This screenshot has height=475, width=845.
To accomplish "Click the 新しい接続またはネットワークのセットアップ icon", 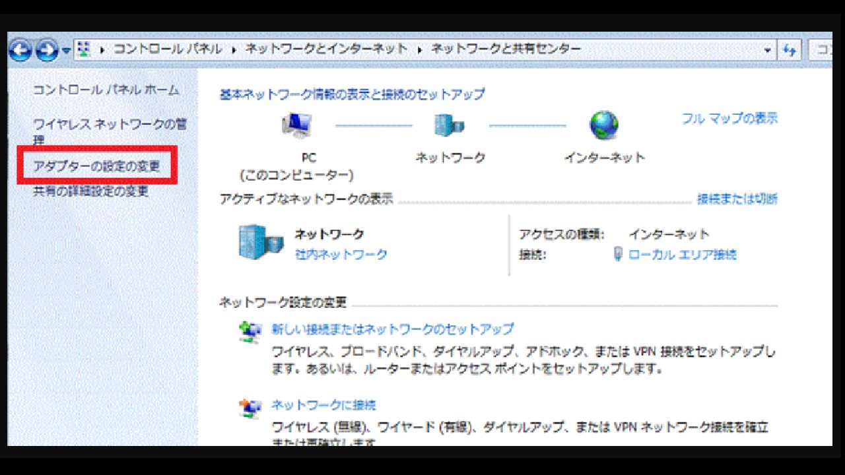I will tap(250, 333).
